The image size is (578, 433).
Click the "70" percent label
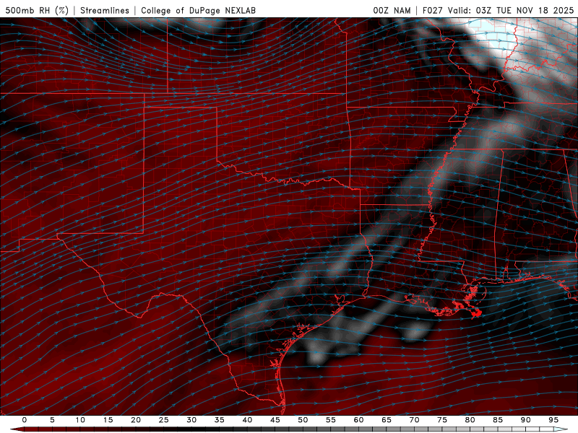414,420
